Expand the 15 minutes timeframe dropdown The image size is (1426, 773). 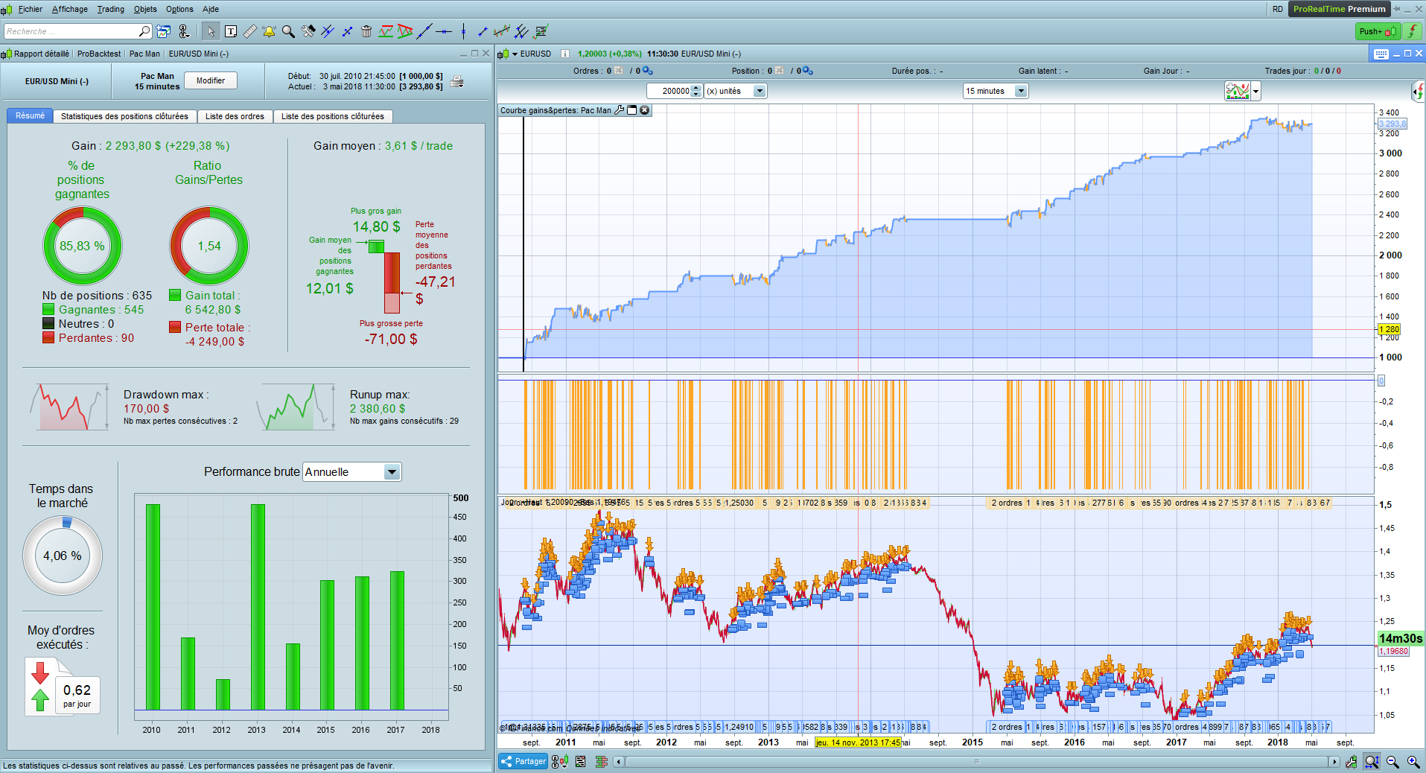(1021, 91)
